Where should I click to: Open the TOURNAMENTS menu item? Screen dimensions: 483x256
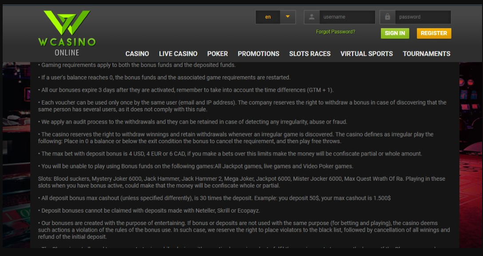(x=426, y=54)
